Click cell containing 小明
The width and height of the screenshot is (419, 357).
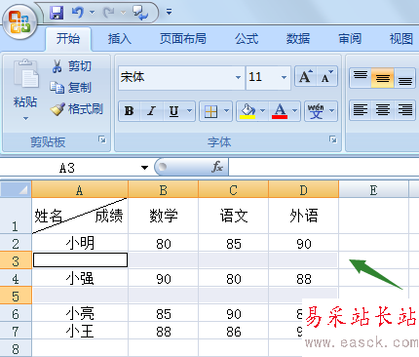80,243
